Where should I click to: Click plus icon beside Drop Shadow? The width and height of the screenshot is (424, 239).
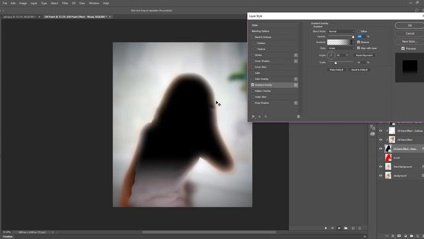[x=295, y=103]
